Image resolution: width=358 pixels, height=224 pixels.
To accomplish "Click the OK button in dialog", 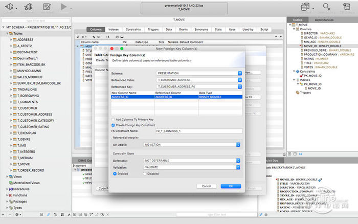I will point(231,186).
